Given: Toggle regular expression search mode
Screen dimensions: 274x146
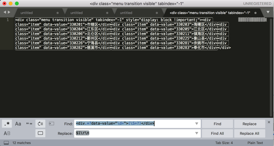Looking at the screenshot, I should (7, 124).
